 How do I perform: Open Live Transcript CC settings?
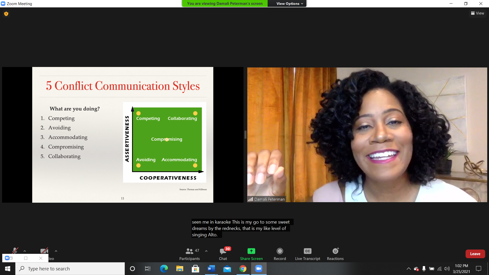307,251
